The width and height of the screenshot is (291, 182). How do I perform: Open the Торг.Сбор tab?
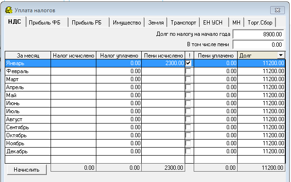[260, 23]
